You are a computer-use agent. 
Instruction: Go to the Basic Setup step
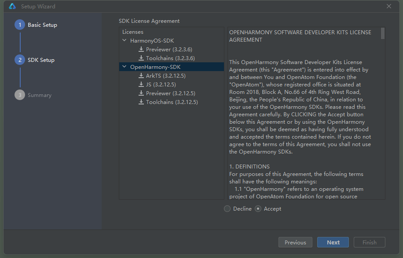coord(42,25)
